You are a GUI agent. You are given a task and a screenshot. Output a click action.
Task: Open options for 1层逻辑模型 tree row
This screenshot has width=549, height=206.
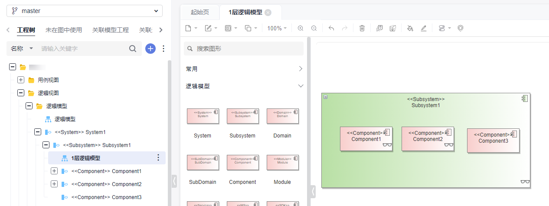tap(158, 158)
